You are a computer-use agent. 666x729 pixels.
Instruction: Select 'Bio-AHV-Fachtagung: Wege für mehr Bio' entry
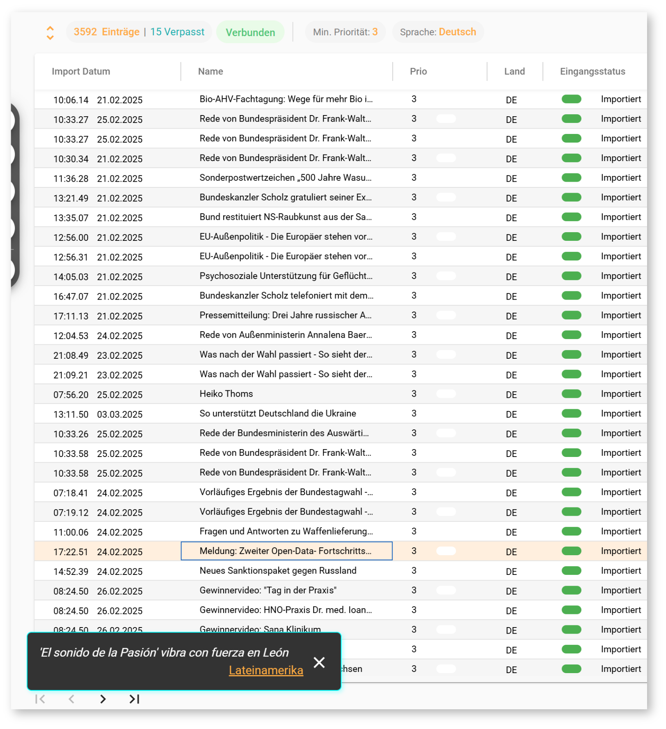coord(286,99)
